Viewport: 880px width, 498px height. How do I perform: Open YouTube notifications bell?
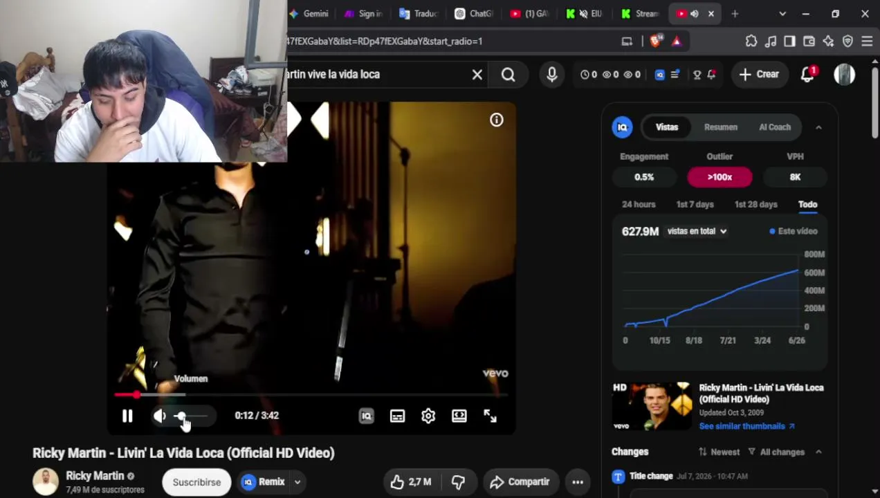807,75
